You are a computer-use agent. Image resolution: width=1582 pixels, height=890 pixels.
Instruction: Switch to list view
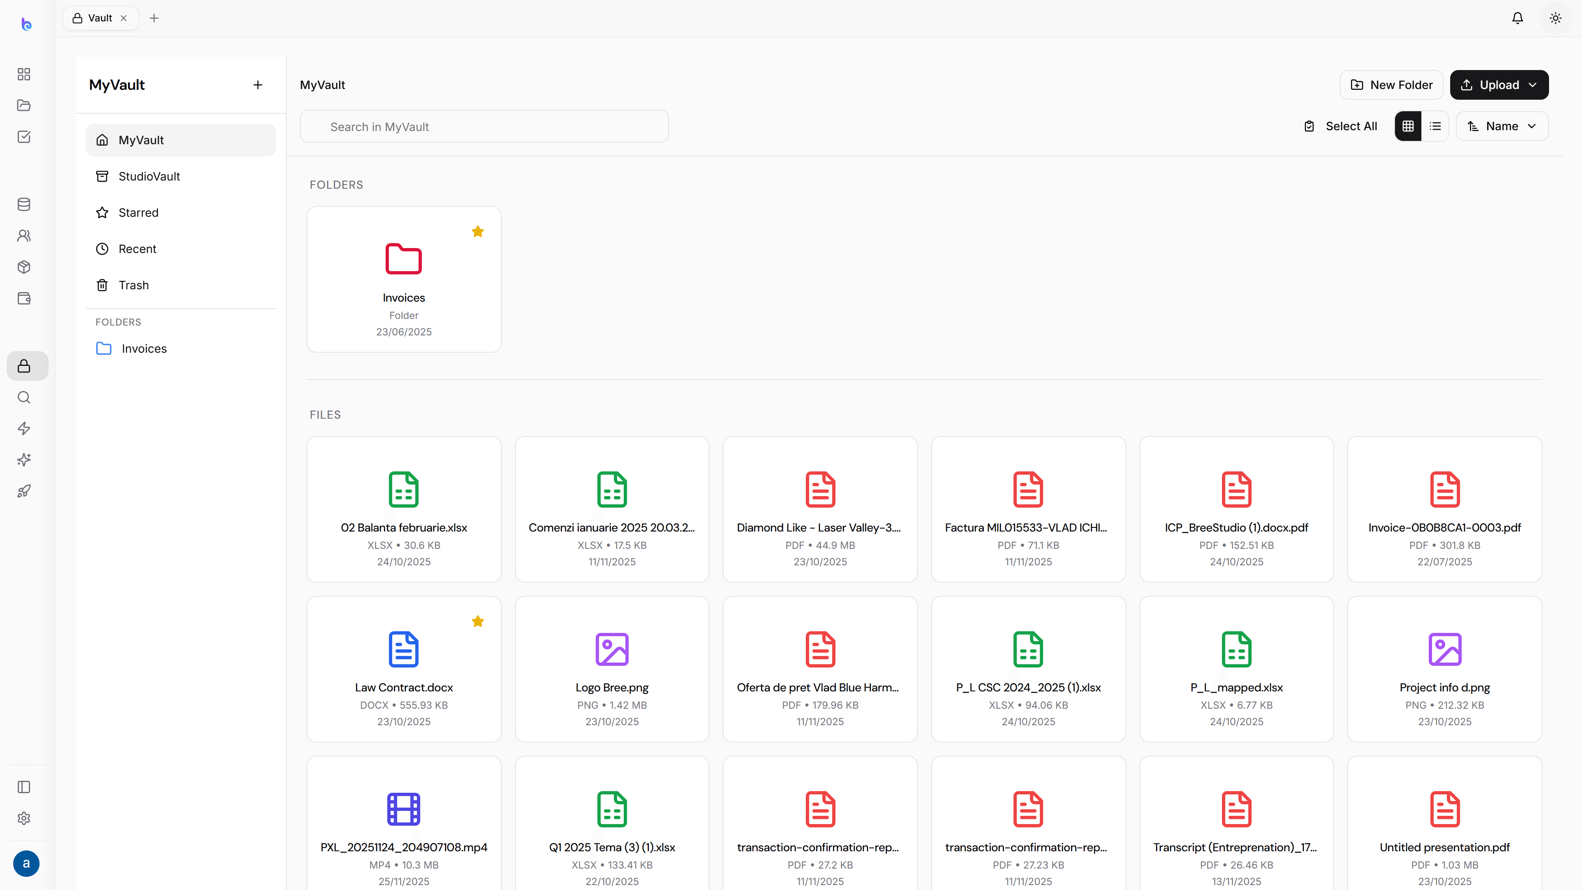pos(1435,126)
